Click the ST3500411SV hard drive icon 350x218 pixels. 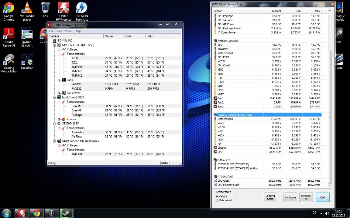tap(59, 124)
